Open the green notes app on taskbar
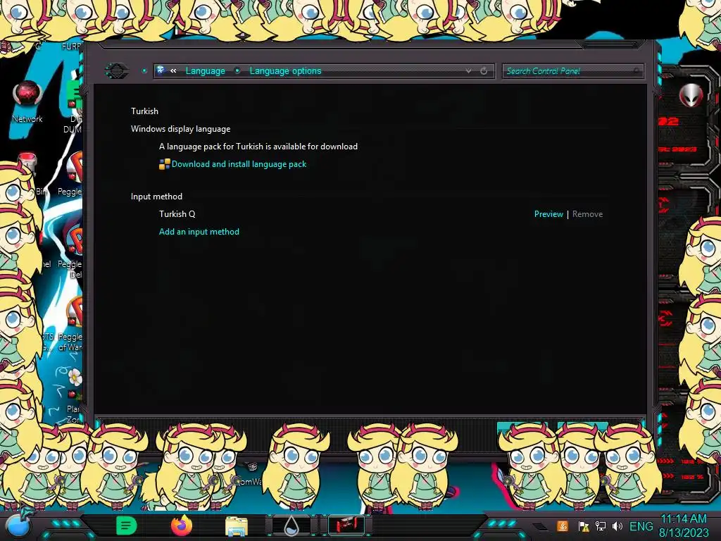The height and width of the screenshot is (541, 721). [126, 526]
